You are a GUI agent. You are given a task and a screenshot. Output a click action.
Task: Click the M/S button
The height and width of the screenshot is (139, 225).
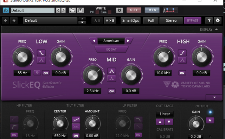152,10
